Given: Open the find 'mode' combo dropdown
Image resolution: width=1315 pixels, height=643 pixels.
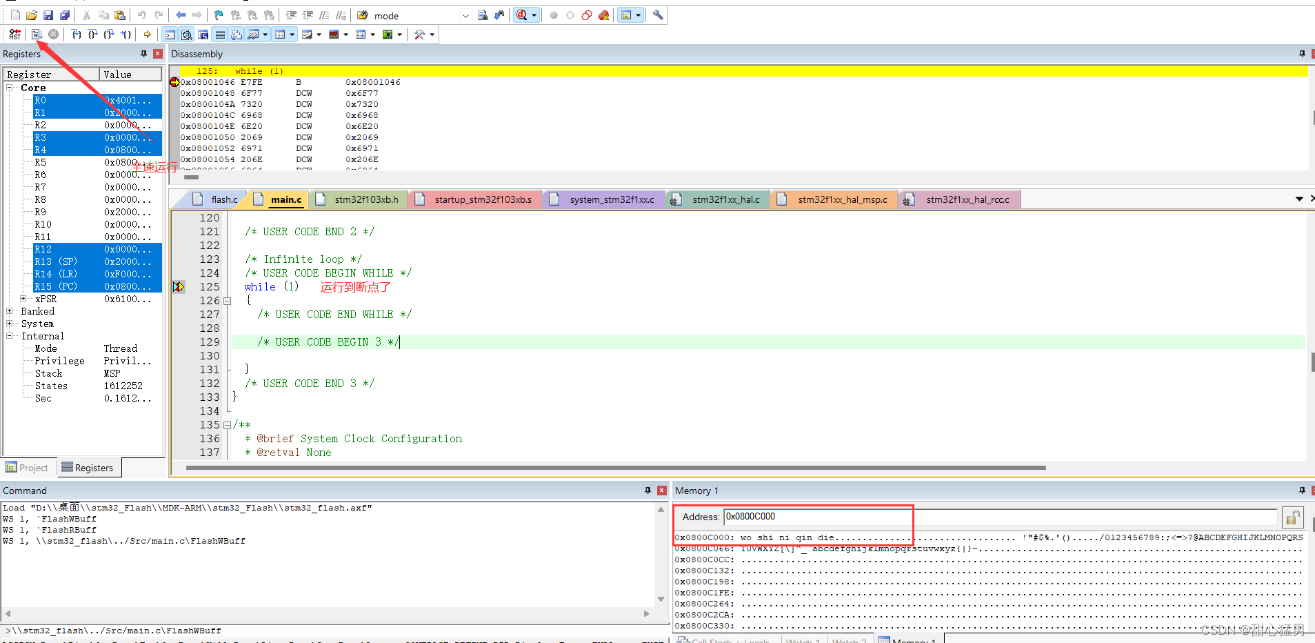Looking at the screenshot, I should tap(465, 16).
